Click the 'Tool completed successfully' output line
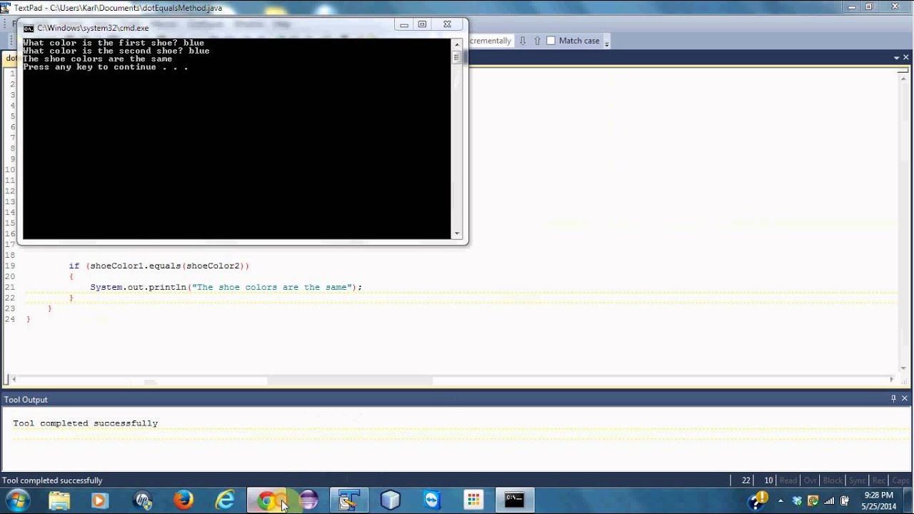 pyautogui.click(x=85, y=423)
